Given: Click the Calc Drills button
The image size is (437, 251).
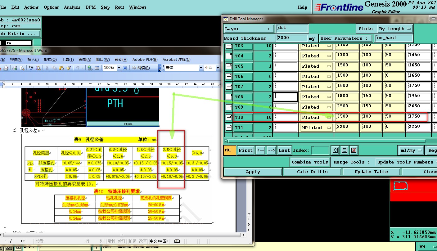Looking at the screenshot, I should pos(312,172).
